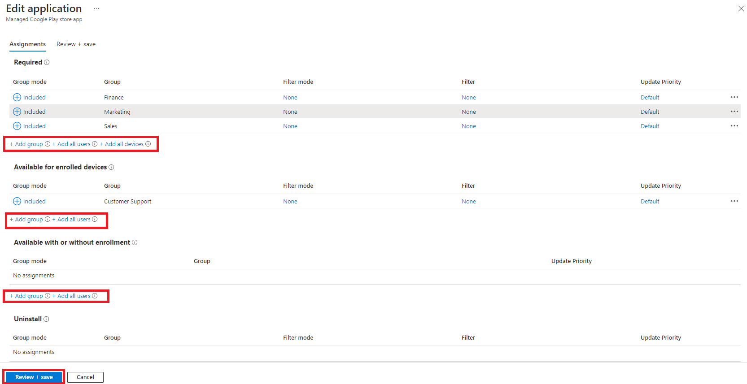747x384 pixels.
Task: Click the Included icon for Finance group
Action: click(17, 97)
